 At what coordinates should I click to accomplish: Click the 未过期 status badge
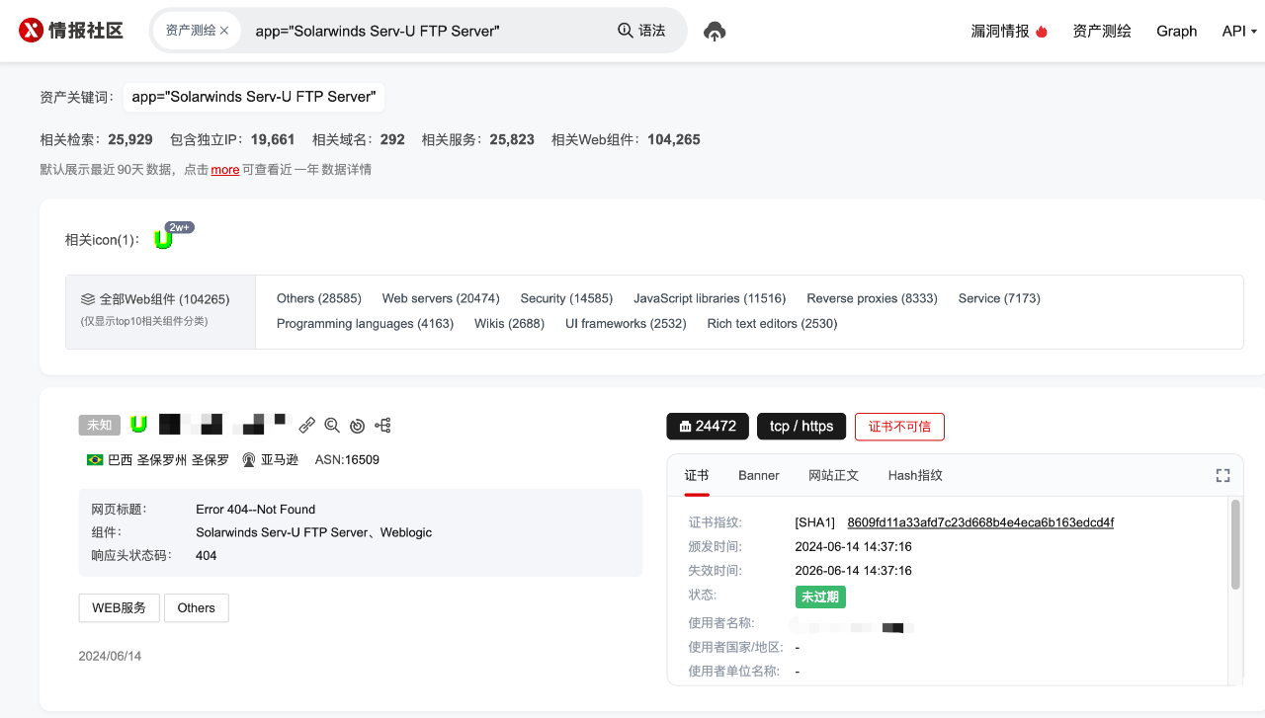(x=820, y=597)
